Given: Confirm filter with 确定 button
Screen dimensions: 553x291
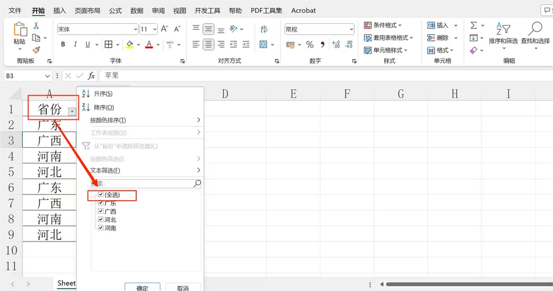Looking at the screenshot, I should click(x=142, y=287).
